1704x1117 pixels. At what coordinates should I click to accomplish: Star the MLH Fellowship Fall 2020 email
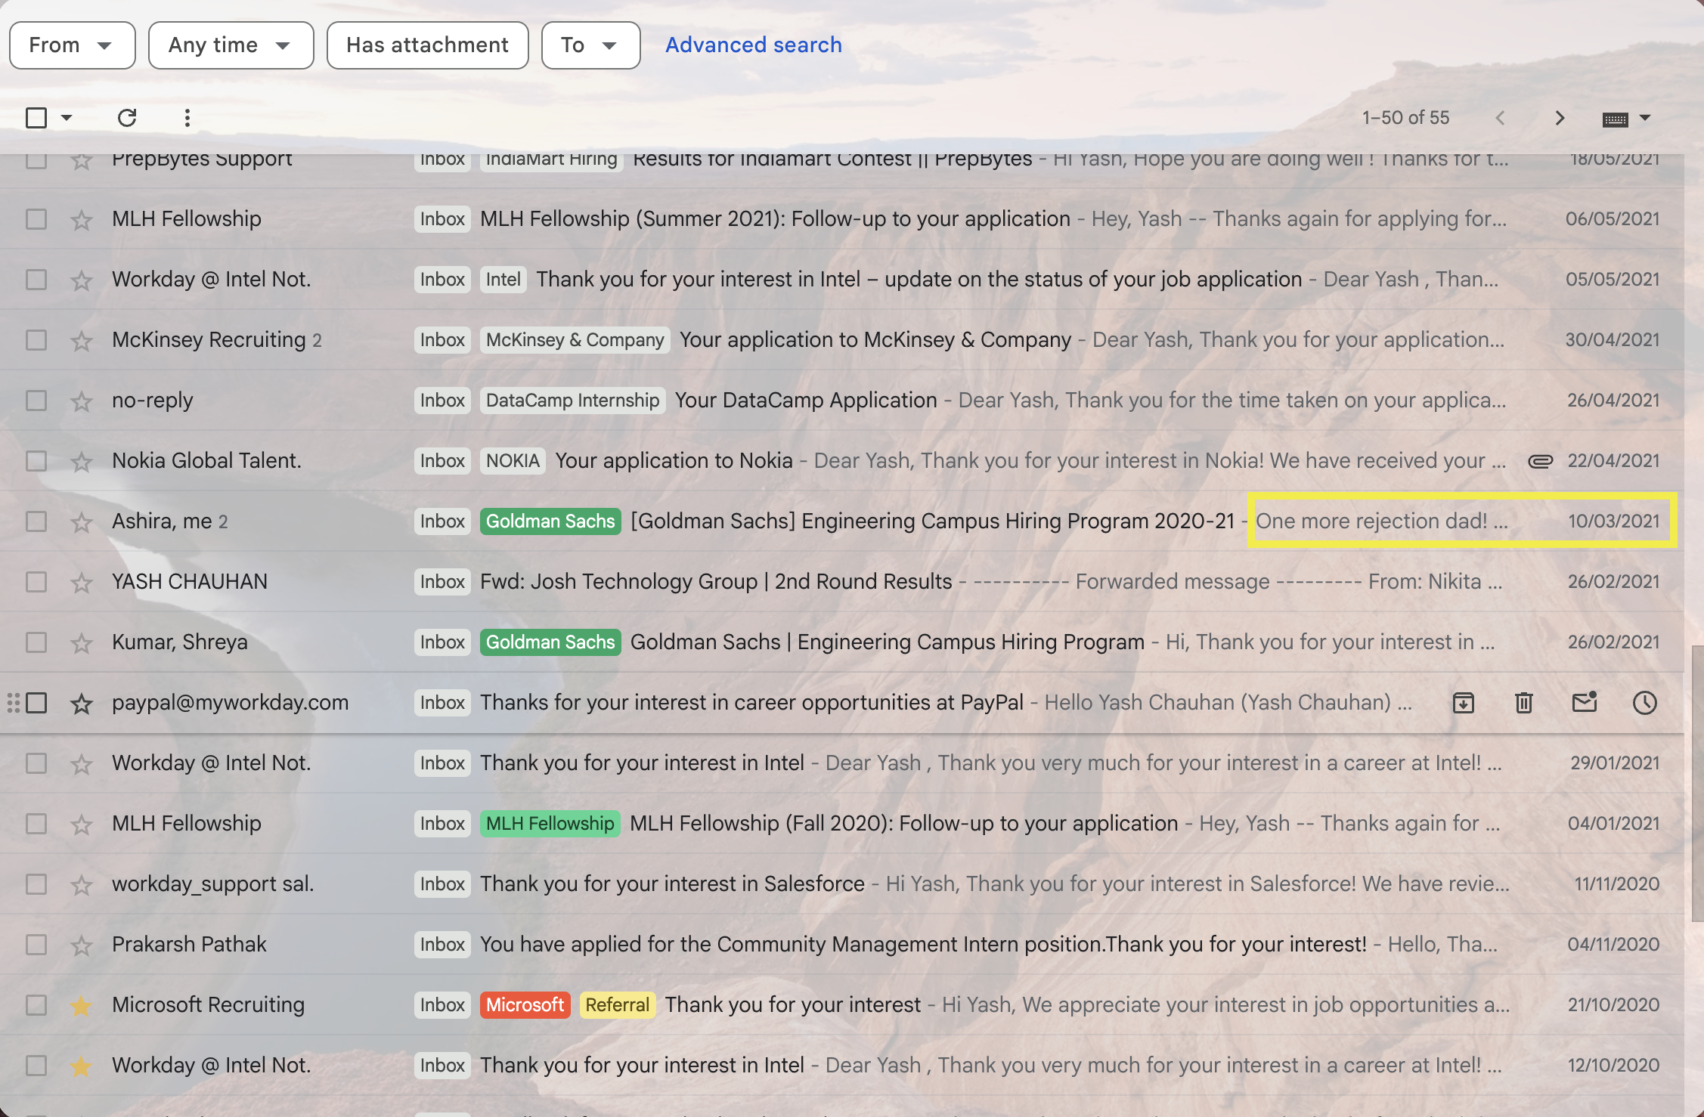[82, 825]
